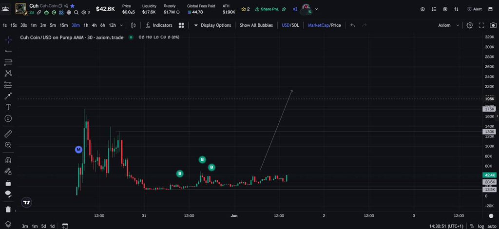Select the trend line drawing tool
The height and width of the screenshot is (229, 499).
pyautogui.click(x=8, y=51)
